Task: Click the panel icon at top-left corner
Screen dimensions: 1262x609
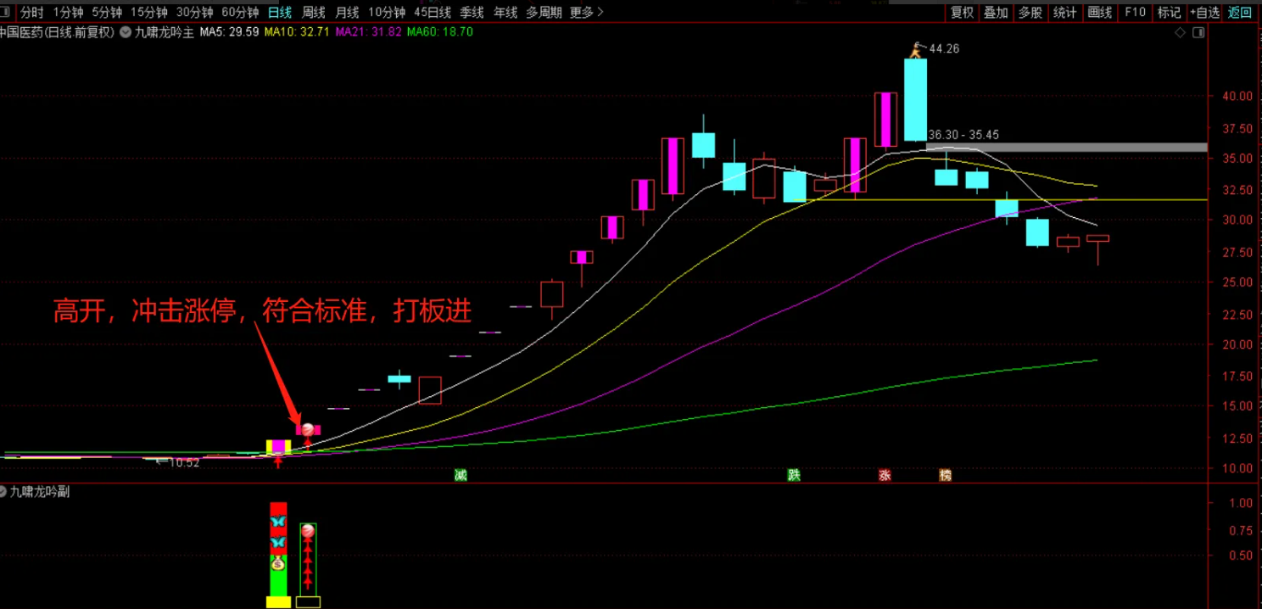Action: tap(5, 12)
